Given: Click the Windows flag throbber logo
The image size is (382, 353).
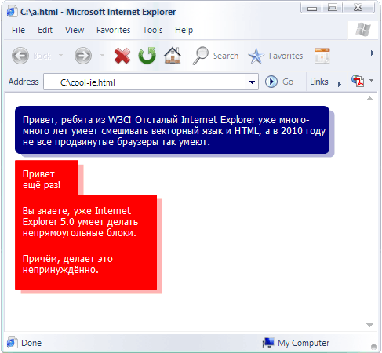Looking at the screenshot, I should click(363, 29).
